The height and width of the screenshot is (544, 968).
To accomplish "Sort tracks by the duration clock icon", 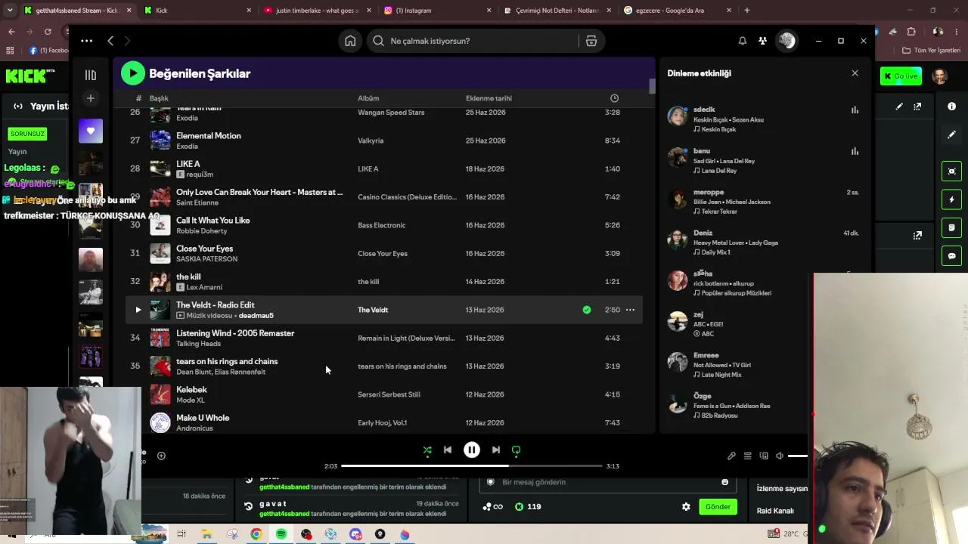I will click(x=614, y=98).
